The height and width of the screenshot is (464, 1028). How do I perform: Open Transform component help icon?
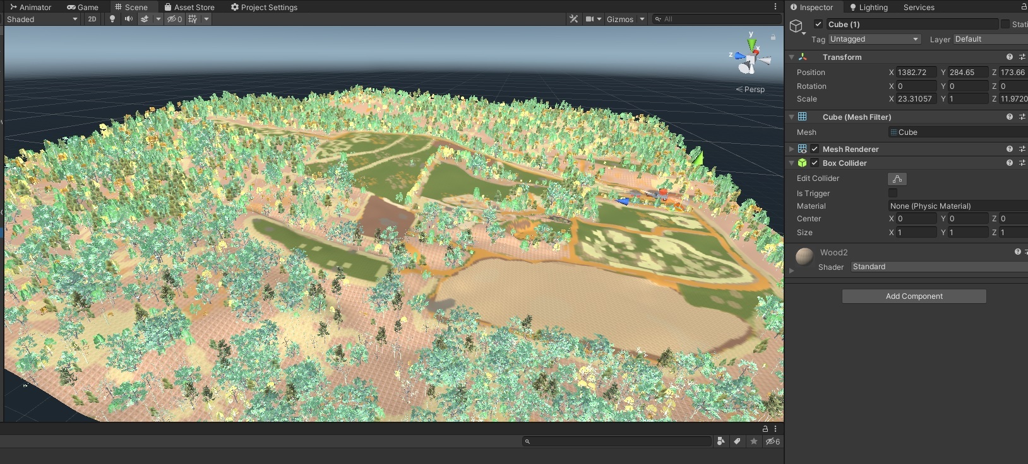coord(1009,57)
